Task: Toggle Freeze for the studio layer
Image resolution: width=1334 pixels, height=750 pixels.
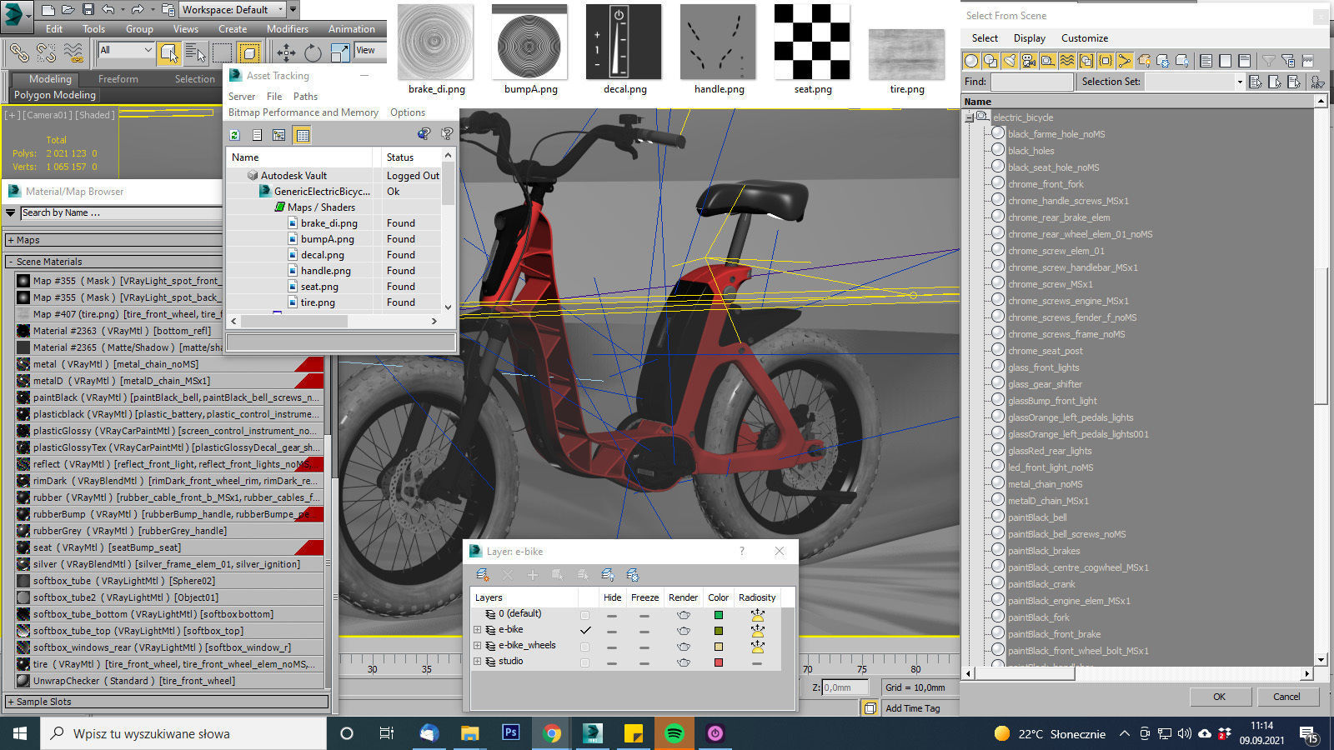Action: 644,662
